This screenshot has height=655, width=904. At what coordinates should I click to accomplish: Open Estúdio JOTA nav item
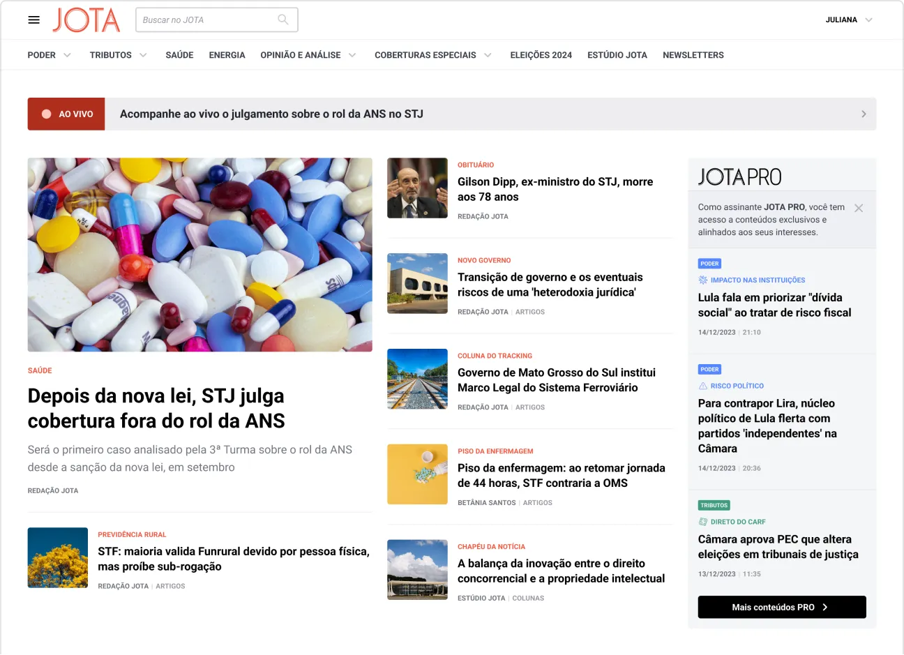tap(617, 55)
